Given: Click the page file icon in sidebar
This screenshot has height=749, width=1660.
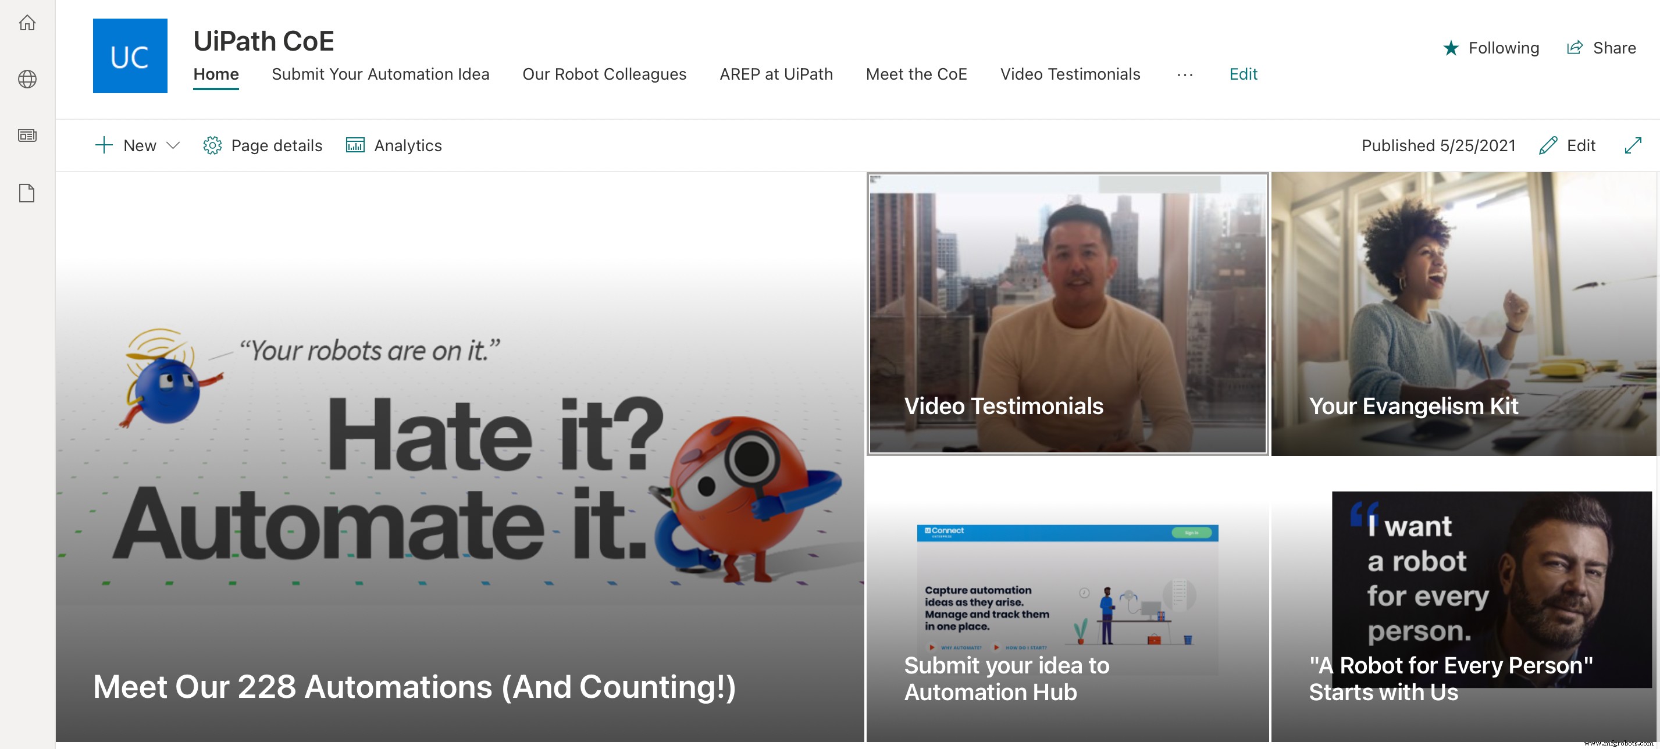Looking at the screenshot, I should (x=27, y=192).
